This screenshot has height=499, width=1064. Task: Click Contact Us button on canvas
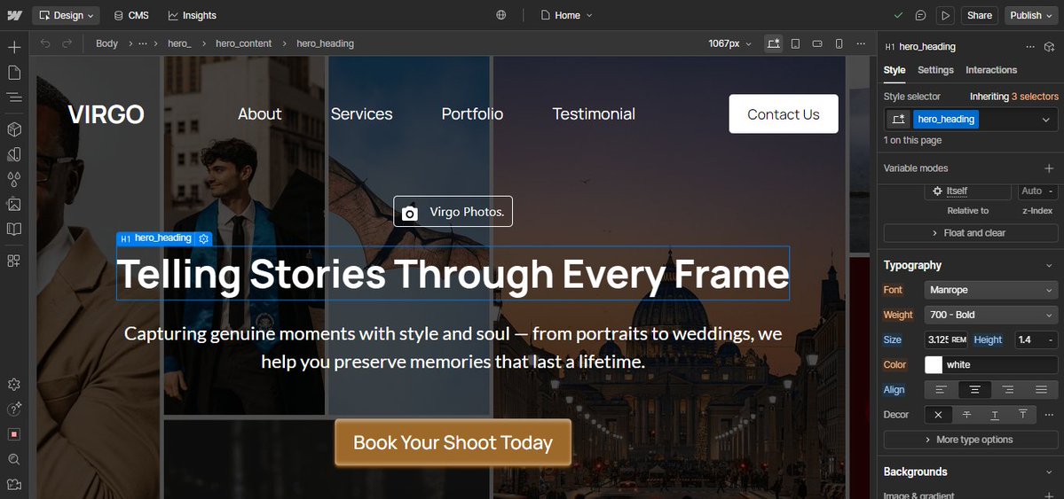click(x=784, y=114)
